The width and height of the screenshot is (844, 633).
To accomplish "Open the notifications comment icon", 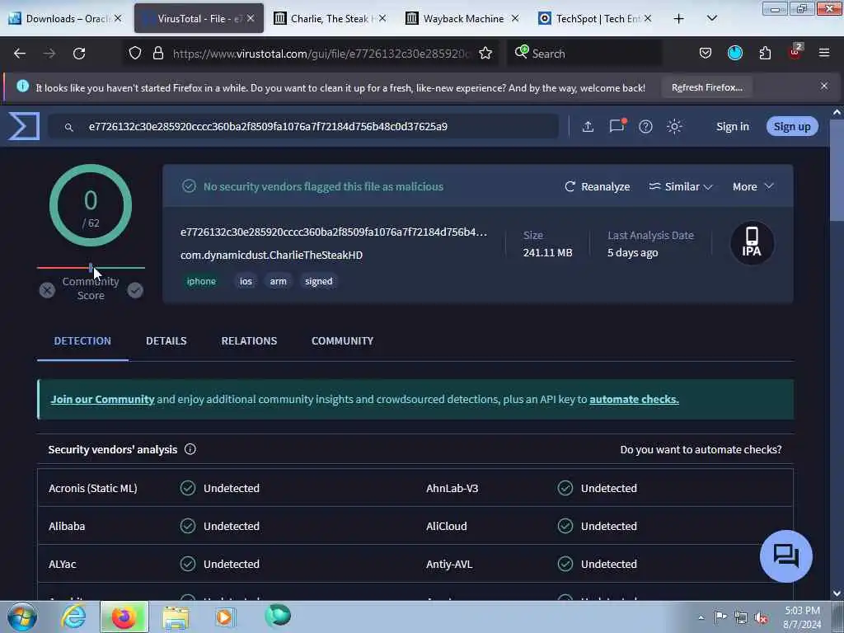I will click(617, 126).
